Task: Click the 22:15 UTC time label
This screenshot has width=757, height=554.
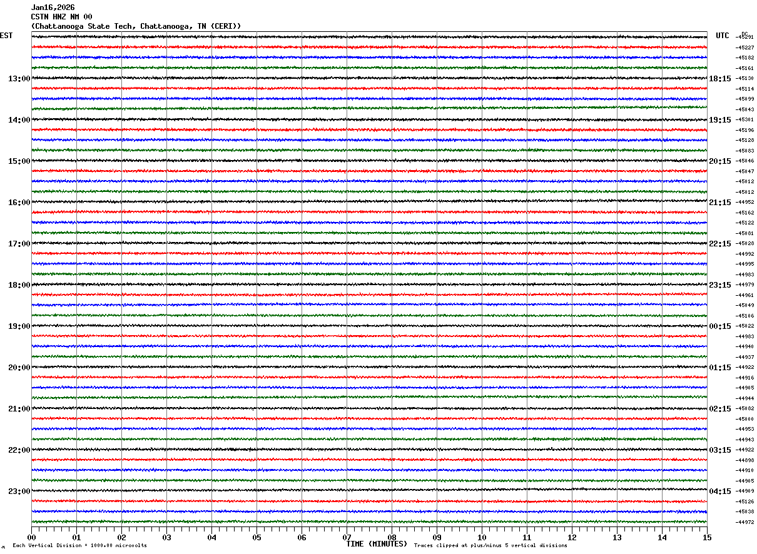Action: (x=720, y=244)
